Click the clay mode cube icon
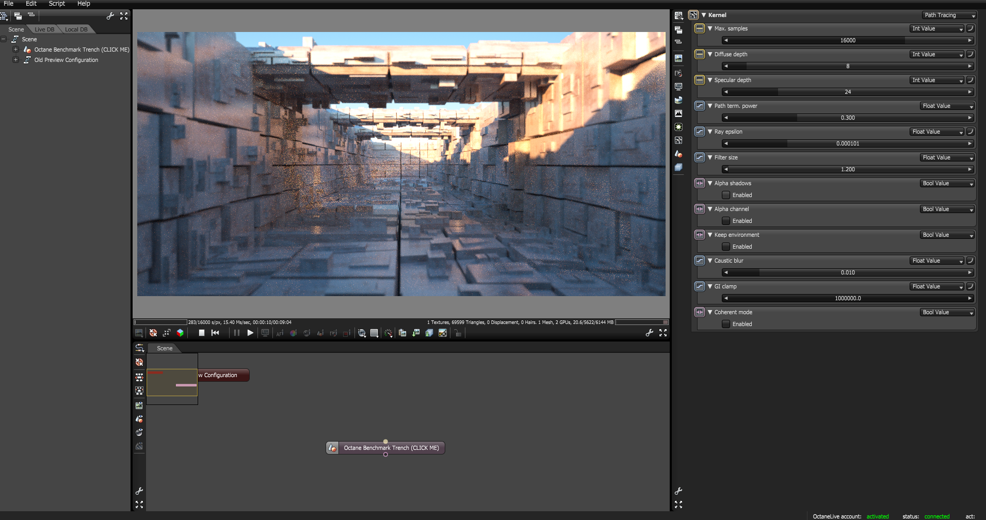986x520 pixels. point(180,333)
